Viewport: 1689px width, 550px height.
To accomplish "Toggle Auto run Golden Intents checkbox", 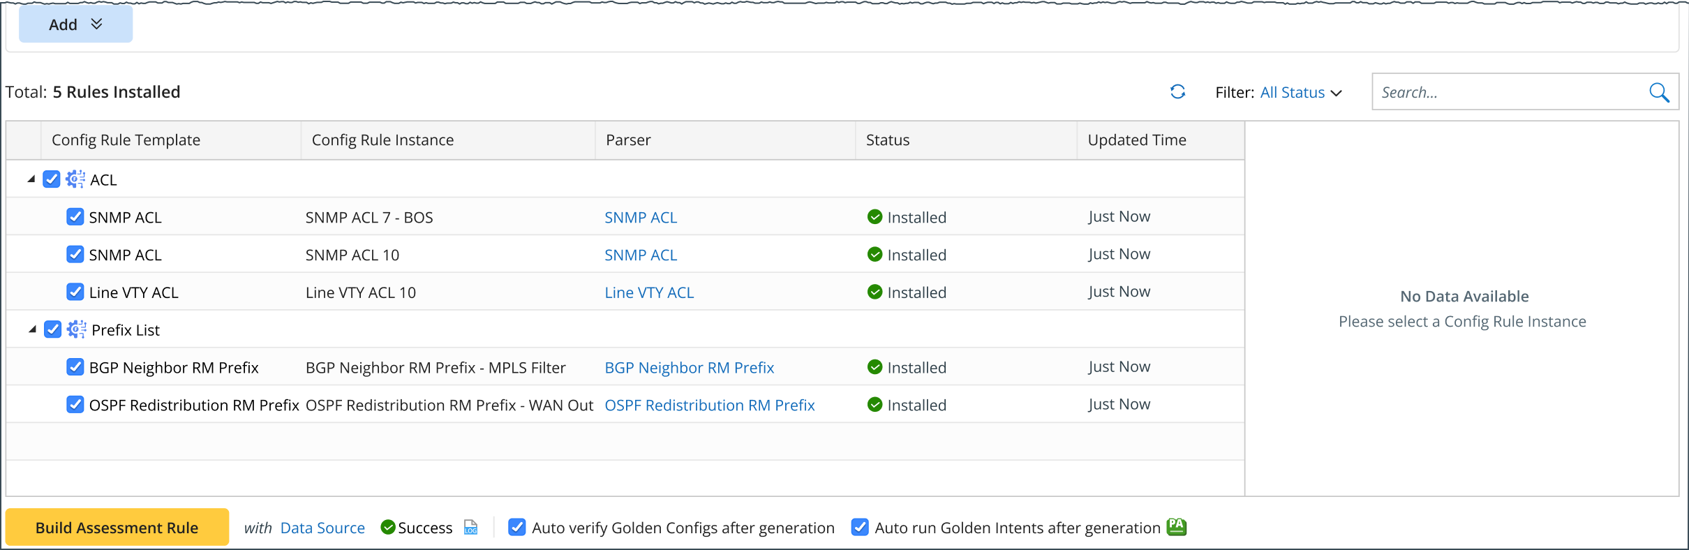I will click(x=860, y=528).
